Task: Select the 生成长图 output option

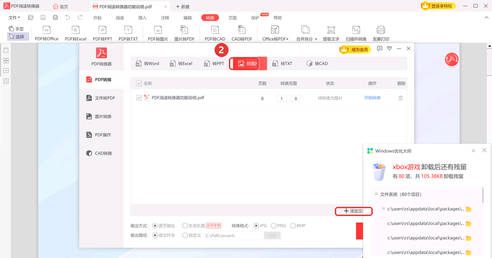Action: [x=185, y=226]
